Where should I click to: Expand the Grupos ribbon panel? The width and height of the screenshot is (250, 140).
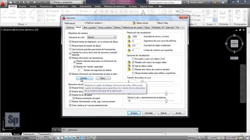pos(211,24)
